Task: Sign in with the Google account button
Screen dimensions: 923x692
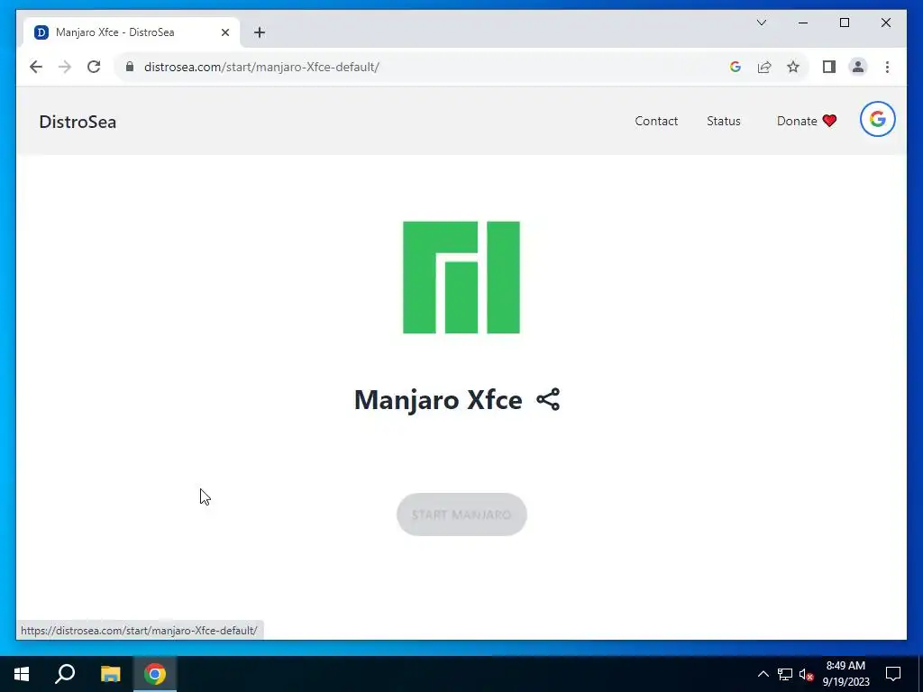Action: (877, 120)
